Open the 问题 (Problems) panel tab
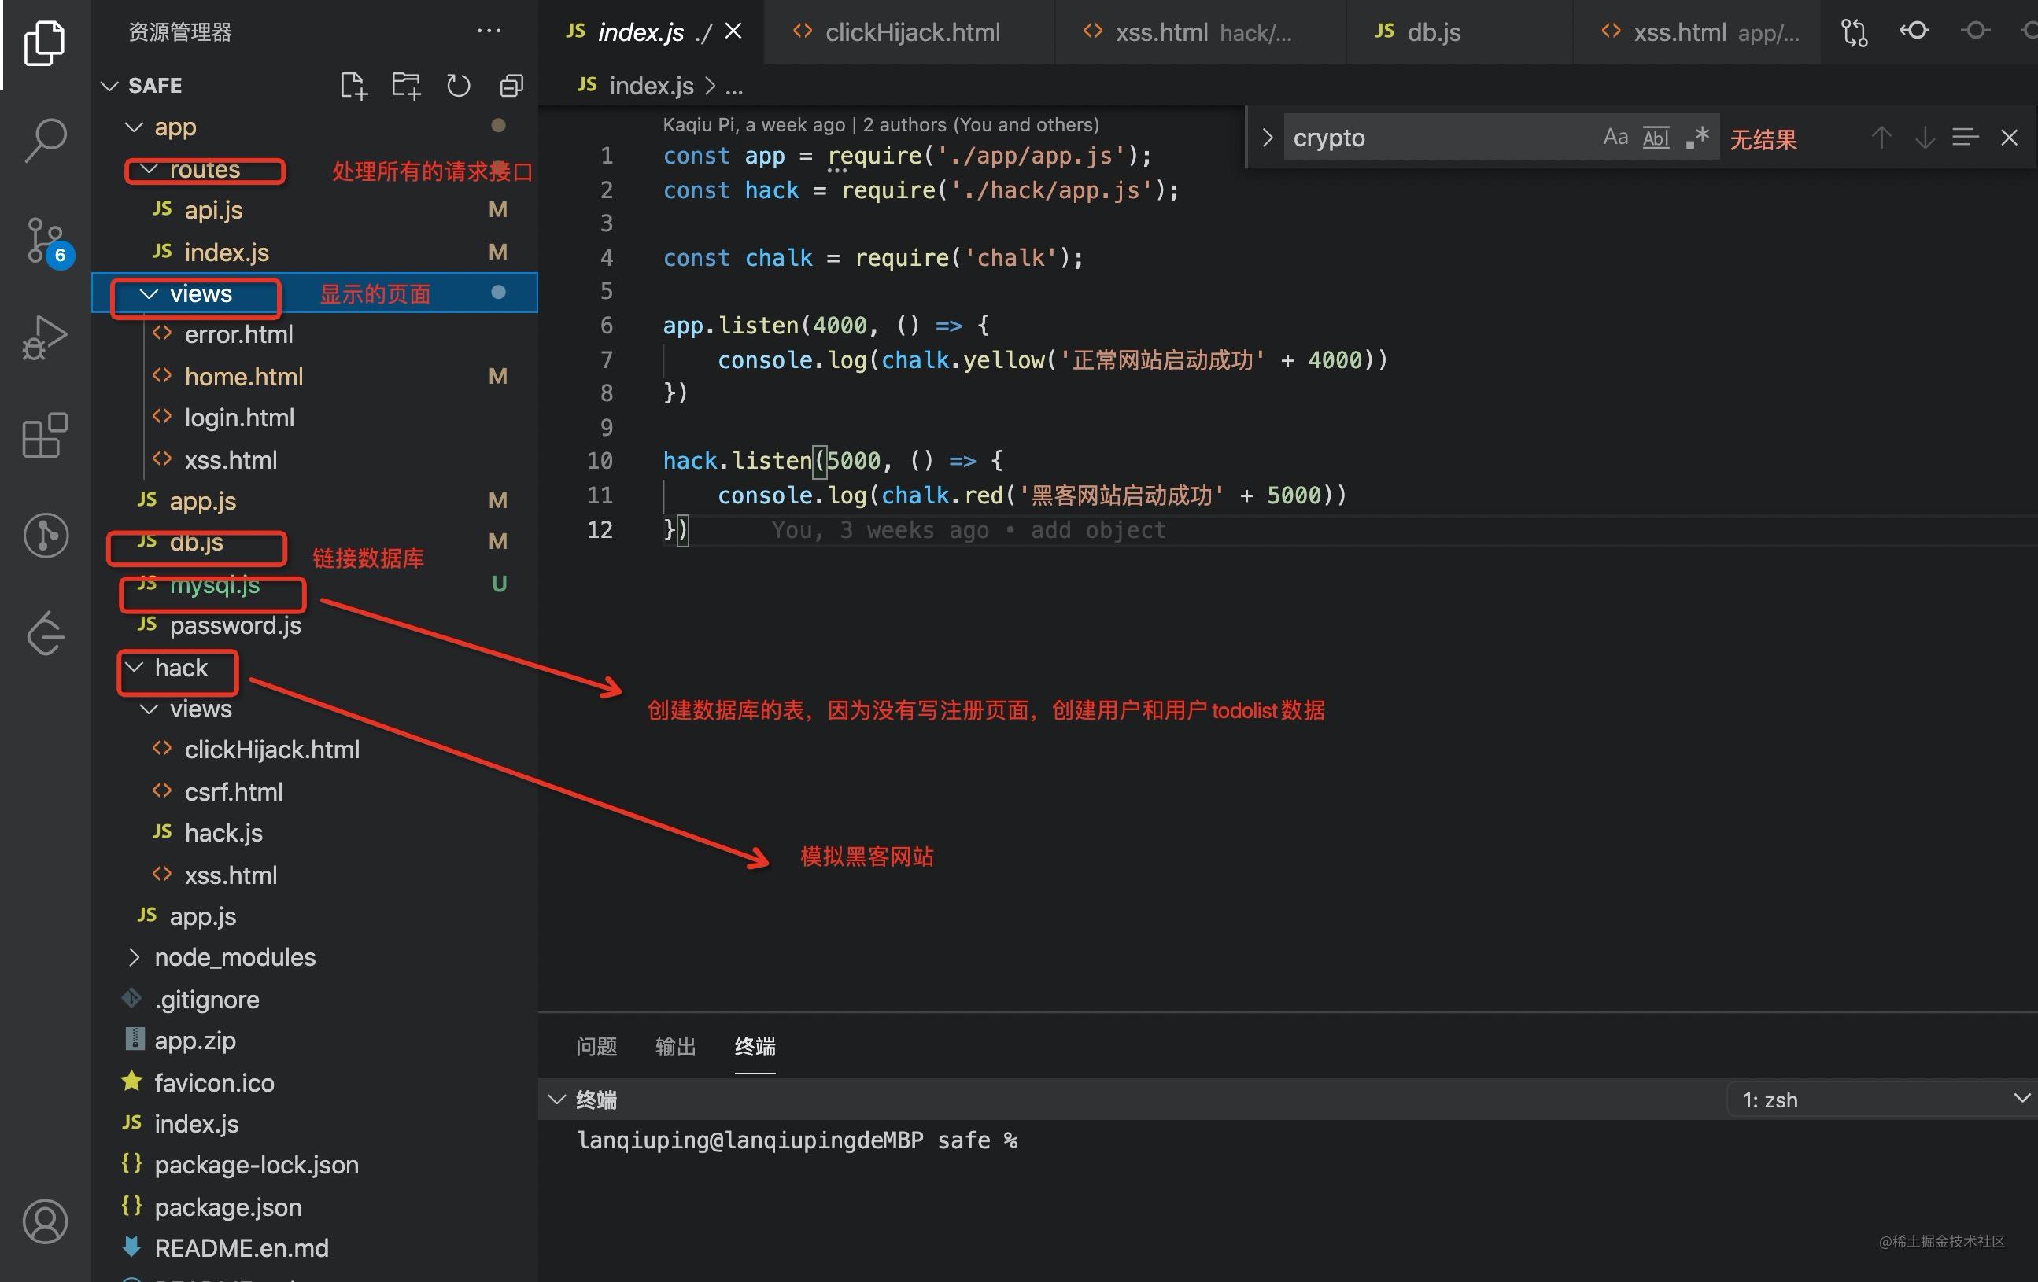Screen dimensions: 2038x1282 pos(596,1047)
